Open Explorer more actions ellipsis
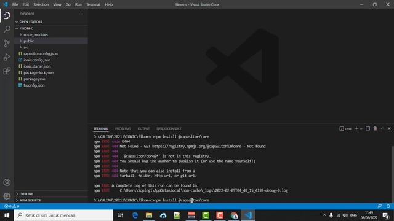394x221 pixels. tap(81, 14)
